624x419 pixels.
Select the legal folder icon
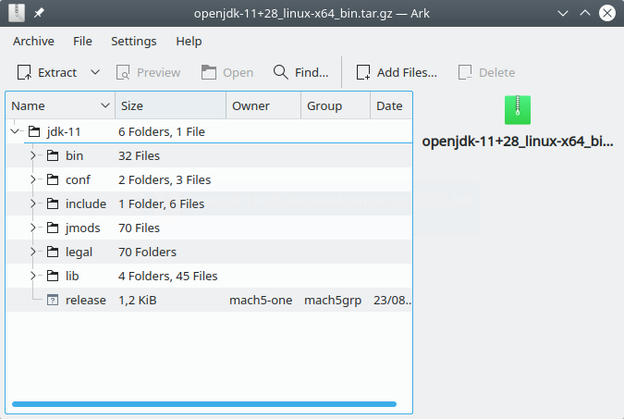click(x=53, y=252)
